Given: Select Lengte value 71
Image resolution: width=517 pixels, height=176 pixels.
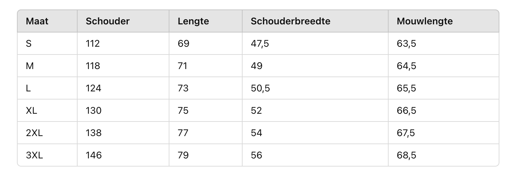Looking at the screenshot, I should (x=182, y=66).
